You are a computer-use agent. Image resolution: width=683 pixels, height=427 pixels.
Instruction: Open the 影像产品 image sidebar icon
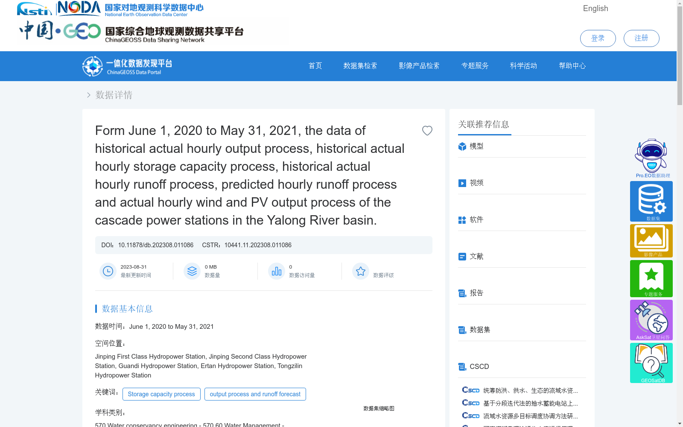(x=651, y=241)
